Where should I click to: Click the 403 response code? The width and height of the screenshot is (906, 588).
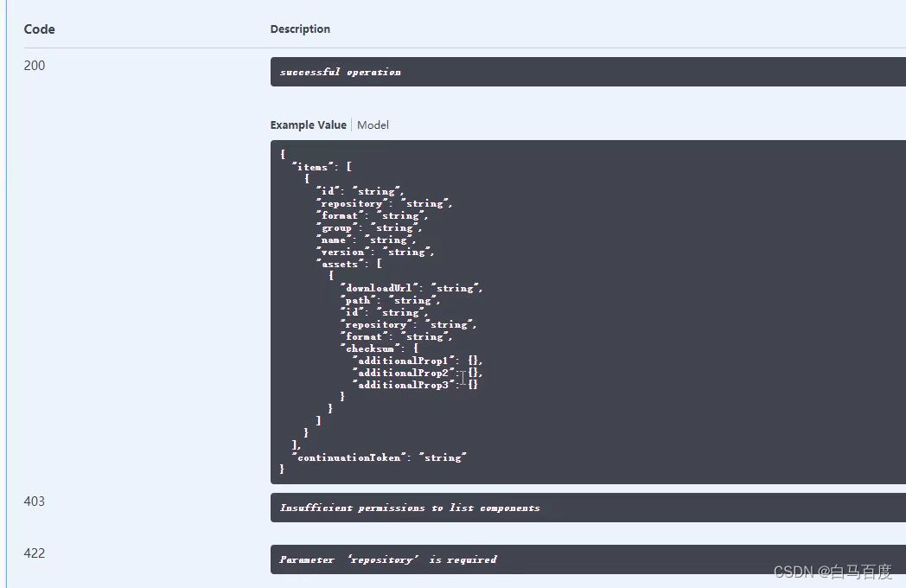[x=34, y=502]
